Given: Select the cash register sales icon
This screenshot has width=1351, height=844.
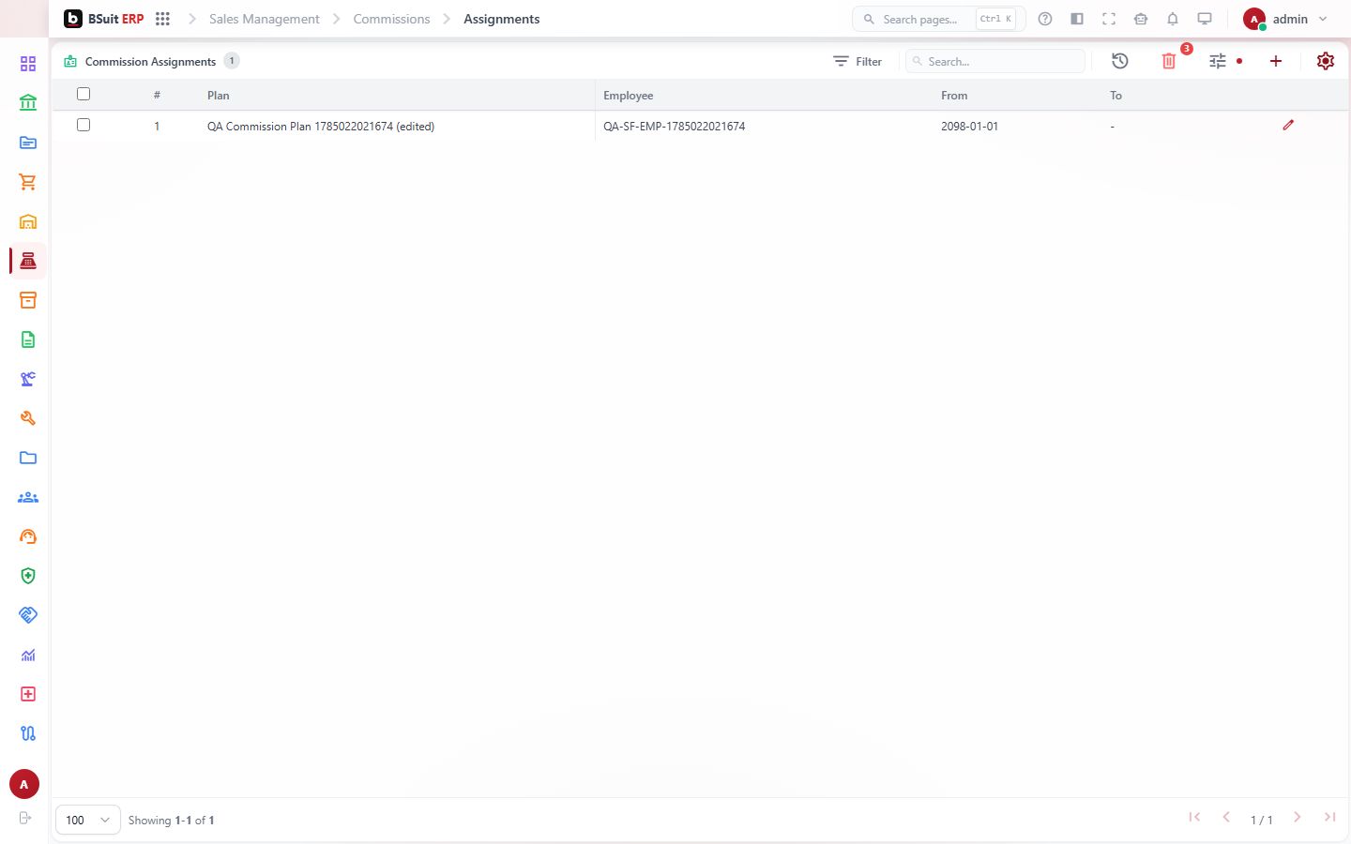Looking at the screenshot, I should pos(28,261).
